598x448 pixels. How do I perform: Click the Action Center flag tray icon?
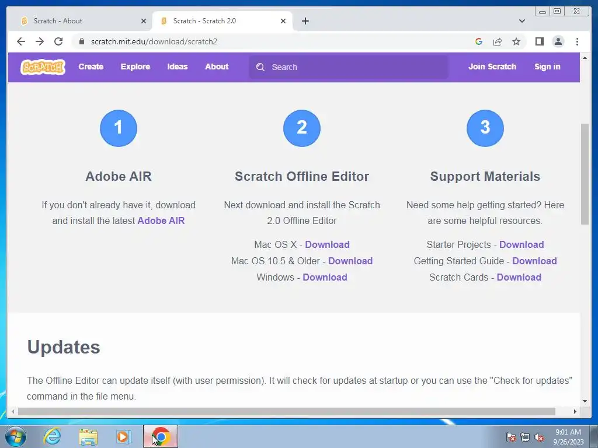tap(510, 437)
